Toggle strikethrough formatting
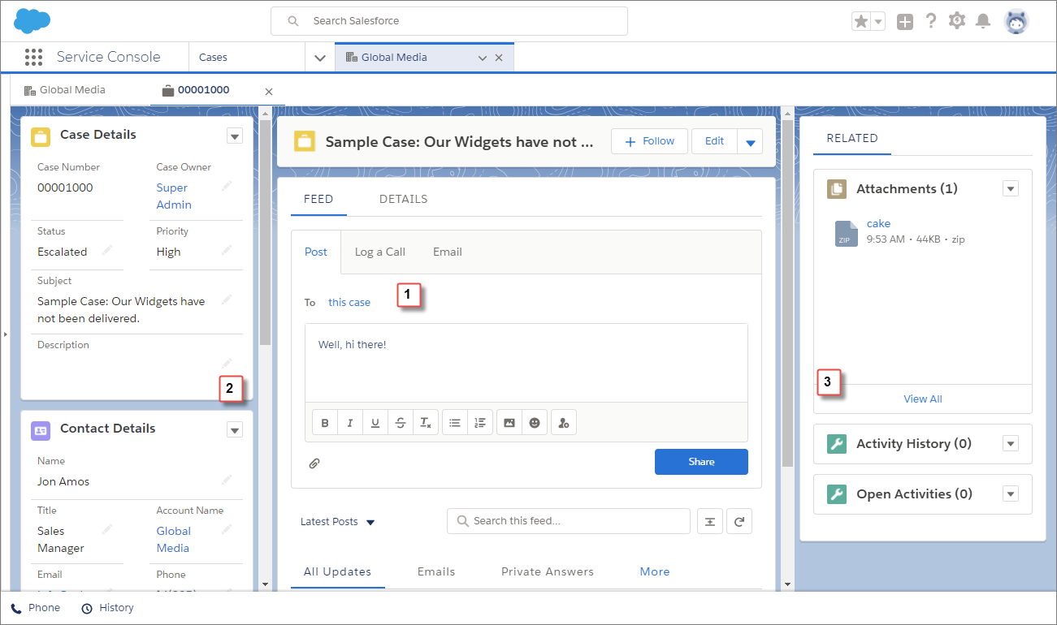The image size is (1057, 625). point(401,423)
